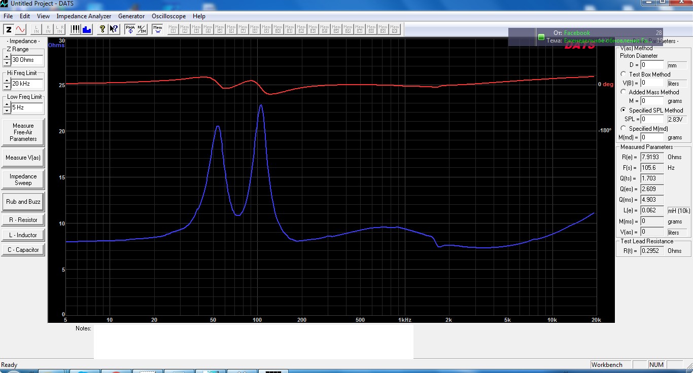This screenshot has height=373, width=693.
Task: Click the Test Lead Resistance R(t) 0.2952 field
Action: point(652,250)
